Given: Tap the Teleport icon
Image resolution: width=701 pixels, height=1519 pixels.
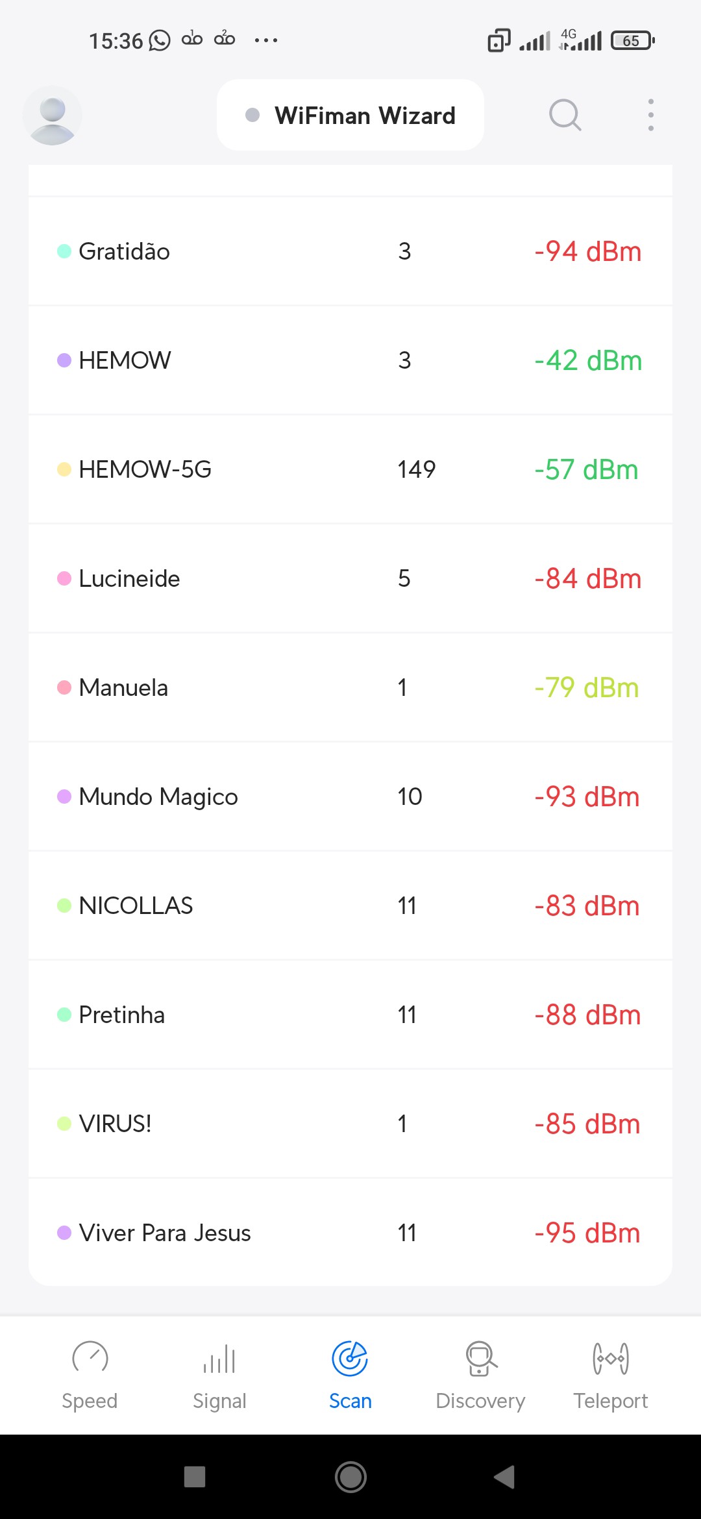Looking at the screenshot, I should pyautogui.click(x=610, y=1359).
